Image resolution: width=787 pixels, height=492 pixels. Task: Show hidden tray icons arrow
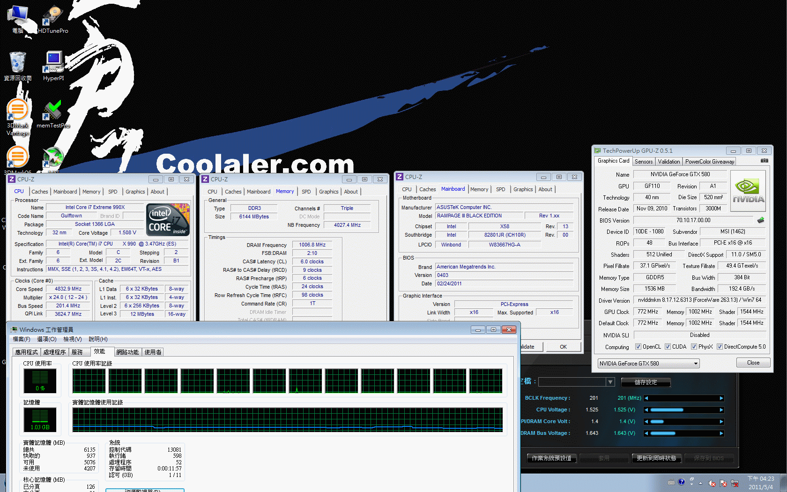[700, 483]
